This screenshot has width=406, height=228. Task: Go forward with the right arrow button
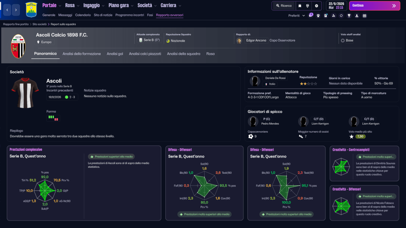[x=16, y=10]
